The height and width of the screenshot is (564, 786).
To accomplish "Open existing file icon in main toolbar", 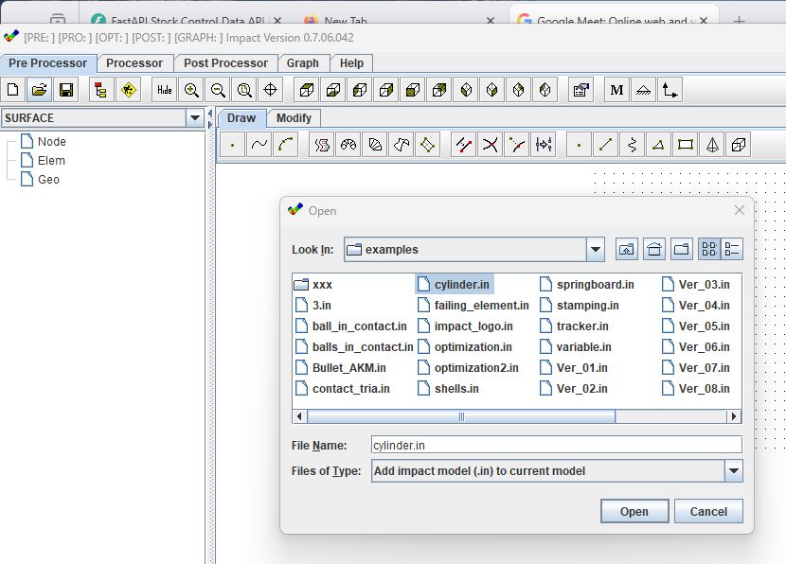I will (39, 90).
